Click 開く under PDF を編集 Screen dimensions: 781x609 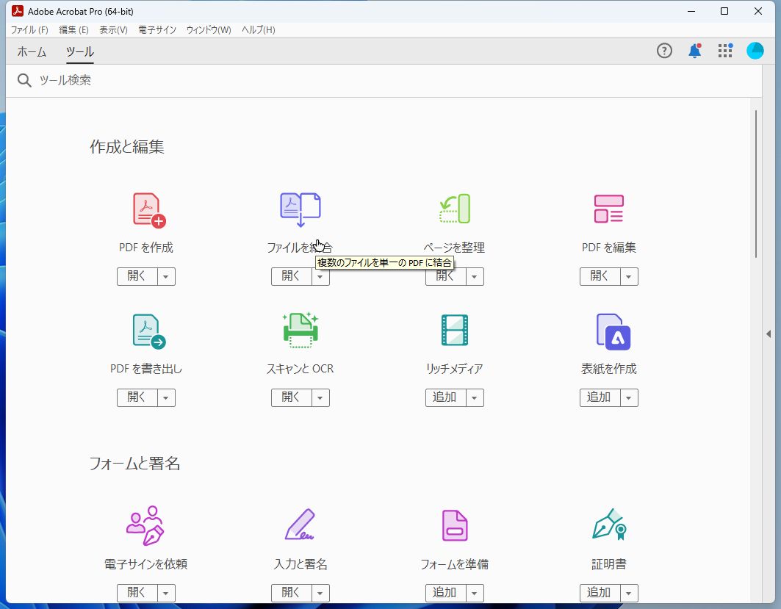pyautogui.click(x=599, y=276)
